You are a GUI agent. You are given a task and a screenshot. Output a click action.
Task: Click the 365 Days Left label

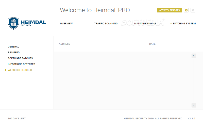[17, 118]
